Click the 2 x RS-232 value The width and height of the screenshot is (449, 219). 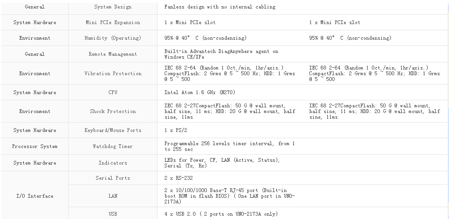[177, 178]
